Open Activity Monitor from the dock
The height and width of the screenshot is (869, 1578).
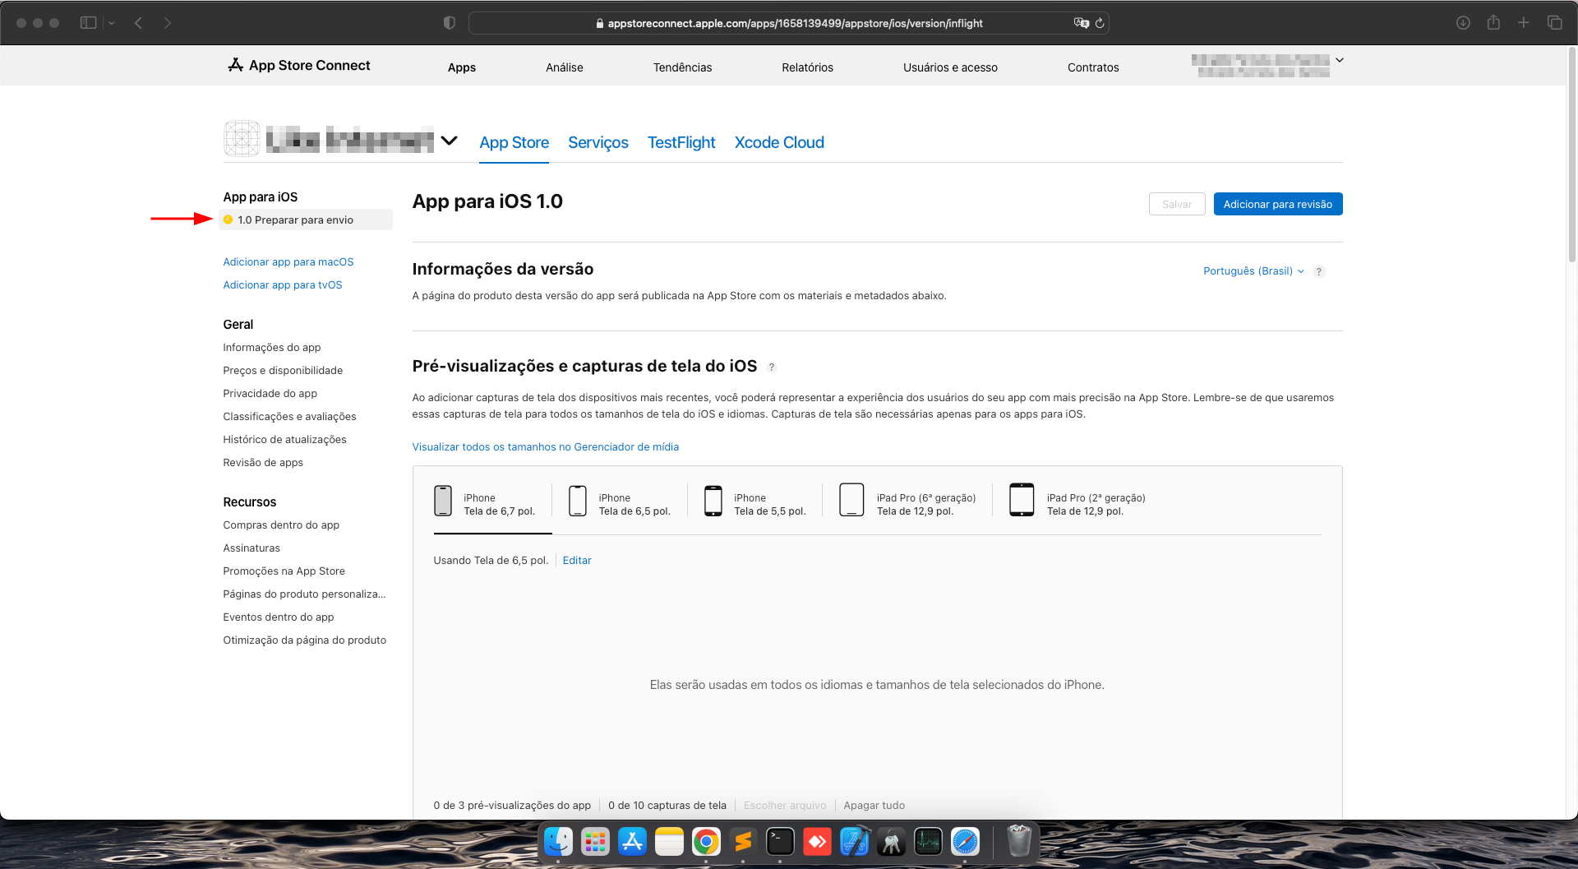[928, 842]
